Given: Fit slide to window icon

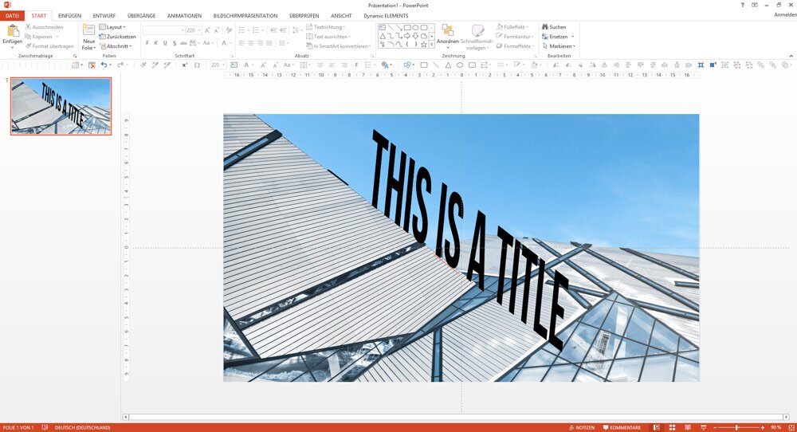Looking at the screenshot, I should tap(789, 427).
